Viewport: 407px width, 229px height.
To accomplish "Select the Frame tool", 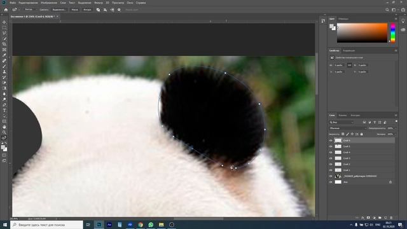I will point(4,50).
